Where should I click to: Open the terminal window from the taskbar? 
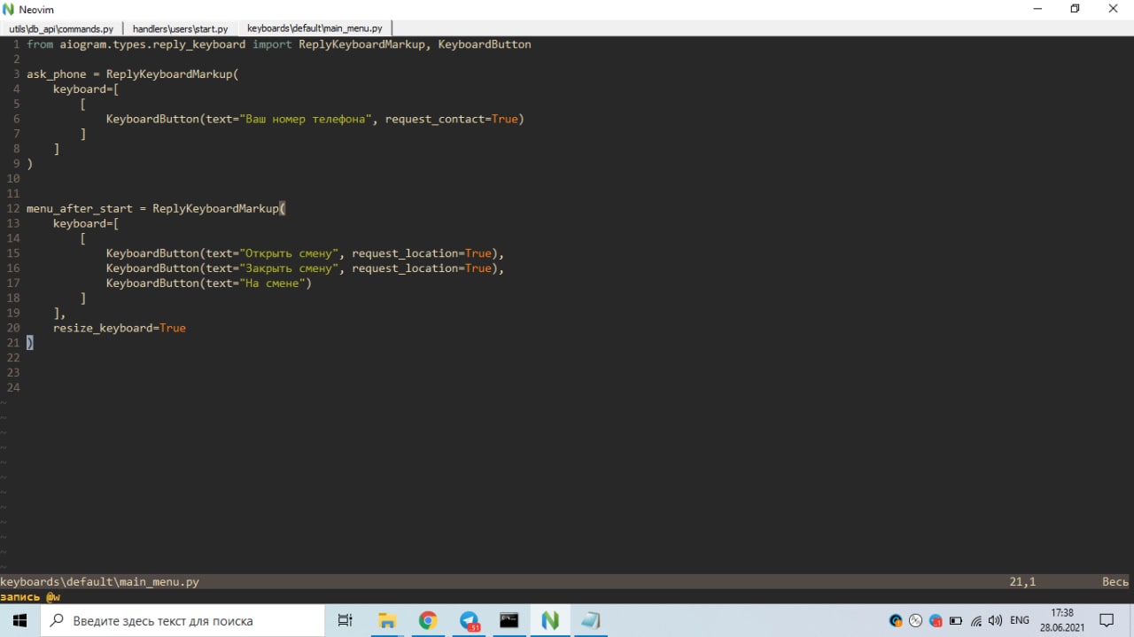pos(509,620)
